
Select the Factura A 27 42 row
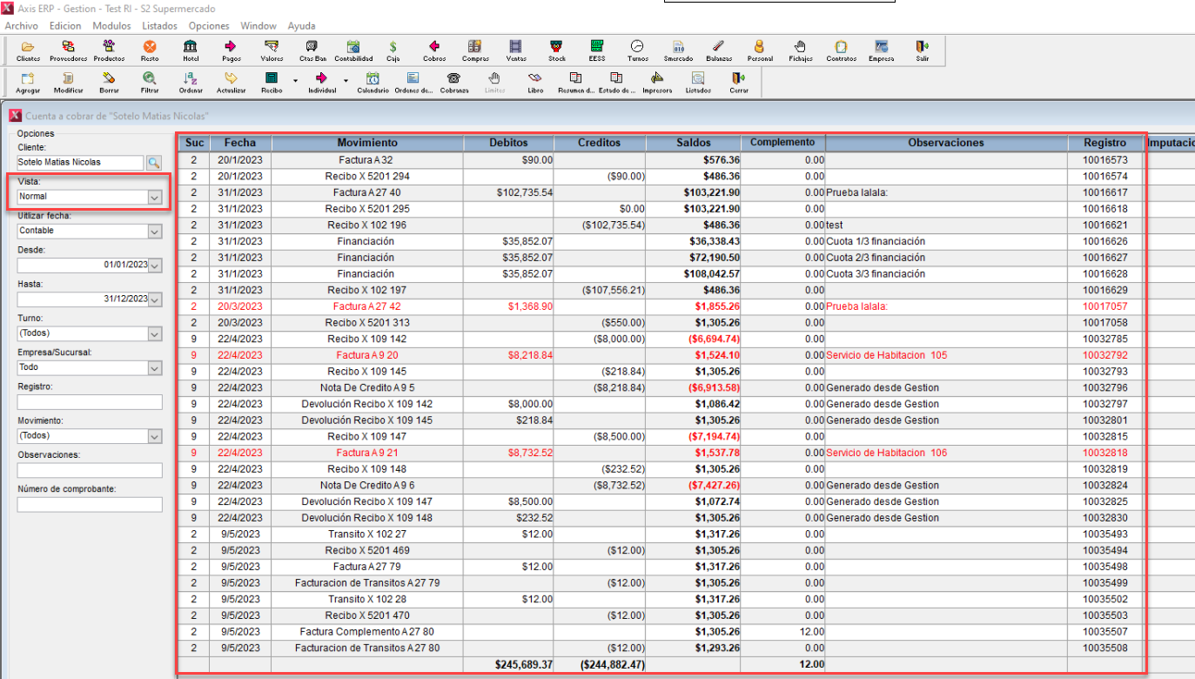[x=366, y=306]
